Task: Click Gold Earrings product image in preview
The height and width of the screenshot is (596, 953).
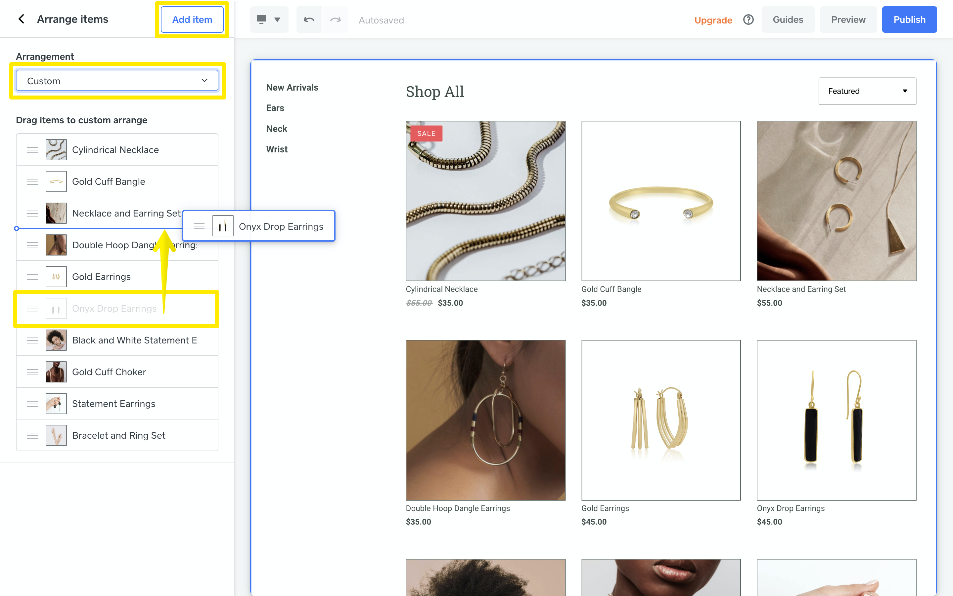Action: (661, 420)
